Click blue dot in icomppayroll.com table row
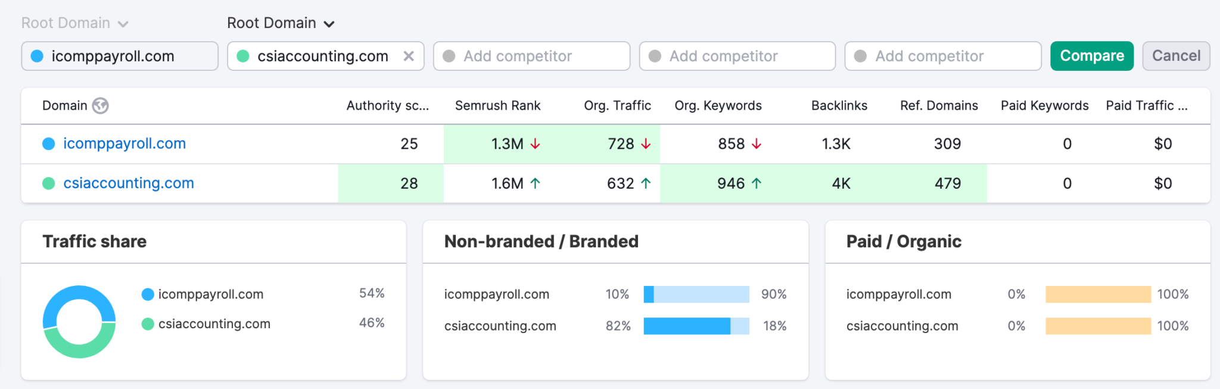 (x=49, y=144)
